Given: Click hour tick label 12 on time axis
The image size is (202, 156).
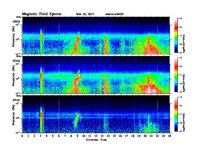Looking at the screenshot, I should [x=96, y=136].
